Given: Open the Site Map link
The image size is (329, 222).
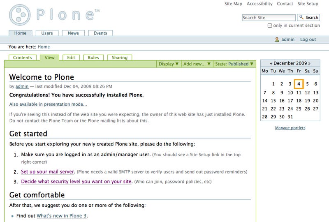Looking at the screenshot, I should click(233, 4).
